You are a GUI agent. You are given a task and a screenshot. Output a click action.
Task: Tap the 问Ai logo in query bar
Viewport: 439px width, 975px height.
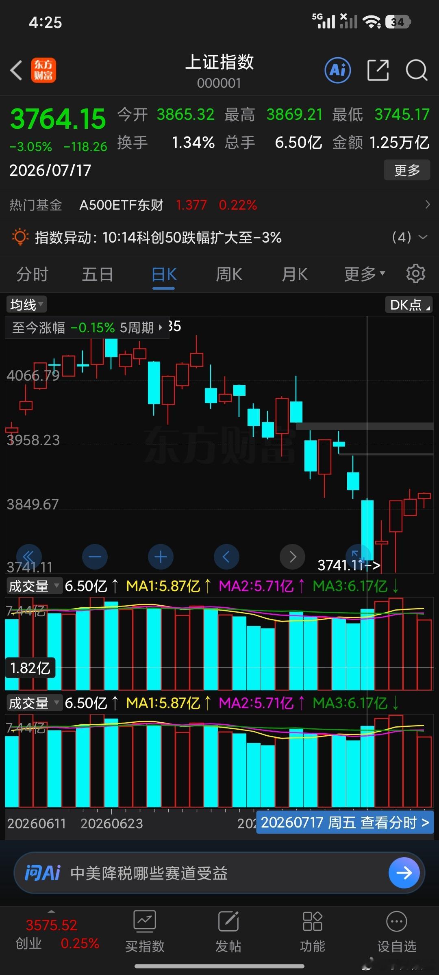42,873
